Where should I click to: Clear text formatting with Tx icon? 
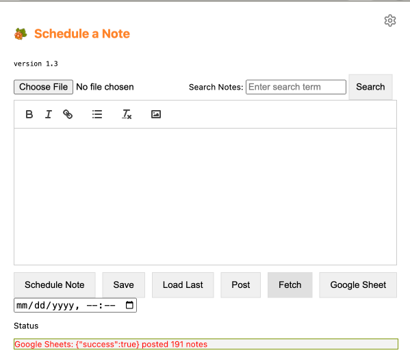tap(127, 114)
